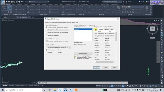Select the ByLayer row in DWG column

point(96,41)
